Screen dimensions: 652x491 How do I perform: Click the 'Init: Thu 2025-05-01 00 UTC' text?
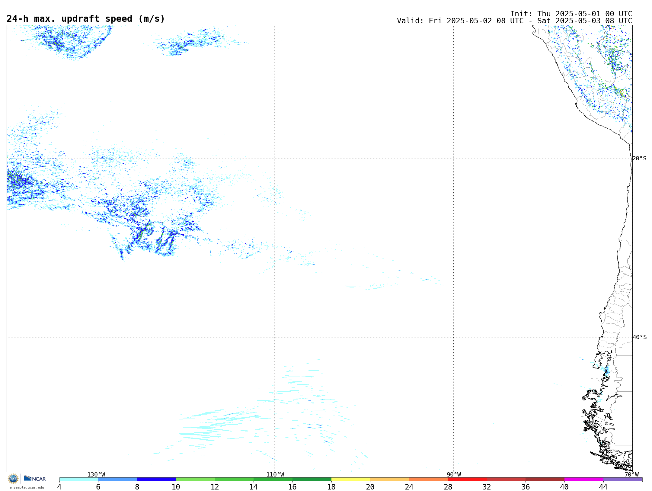[571, 14]
